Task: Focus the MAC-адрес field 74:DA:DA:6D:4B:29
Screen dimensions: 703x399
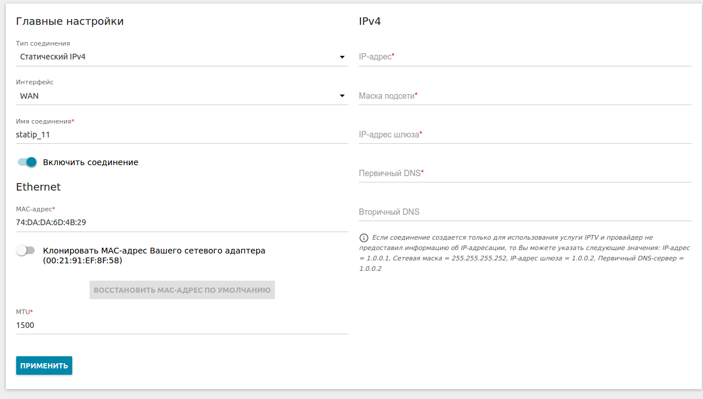Action: pos(181,222)
